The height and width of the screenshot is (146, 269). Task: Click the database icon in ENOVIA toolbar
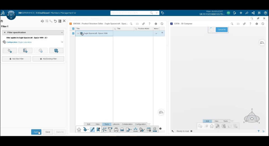155,129
